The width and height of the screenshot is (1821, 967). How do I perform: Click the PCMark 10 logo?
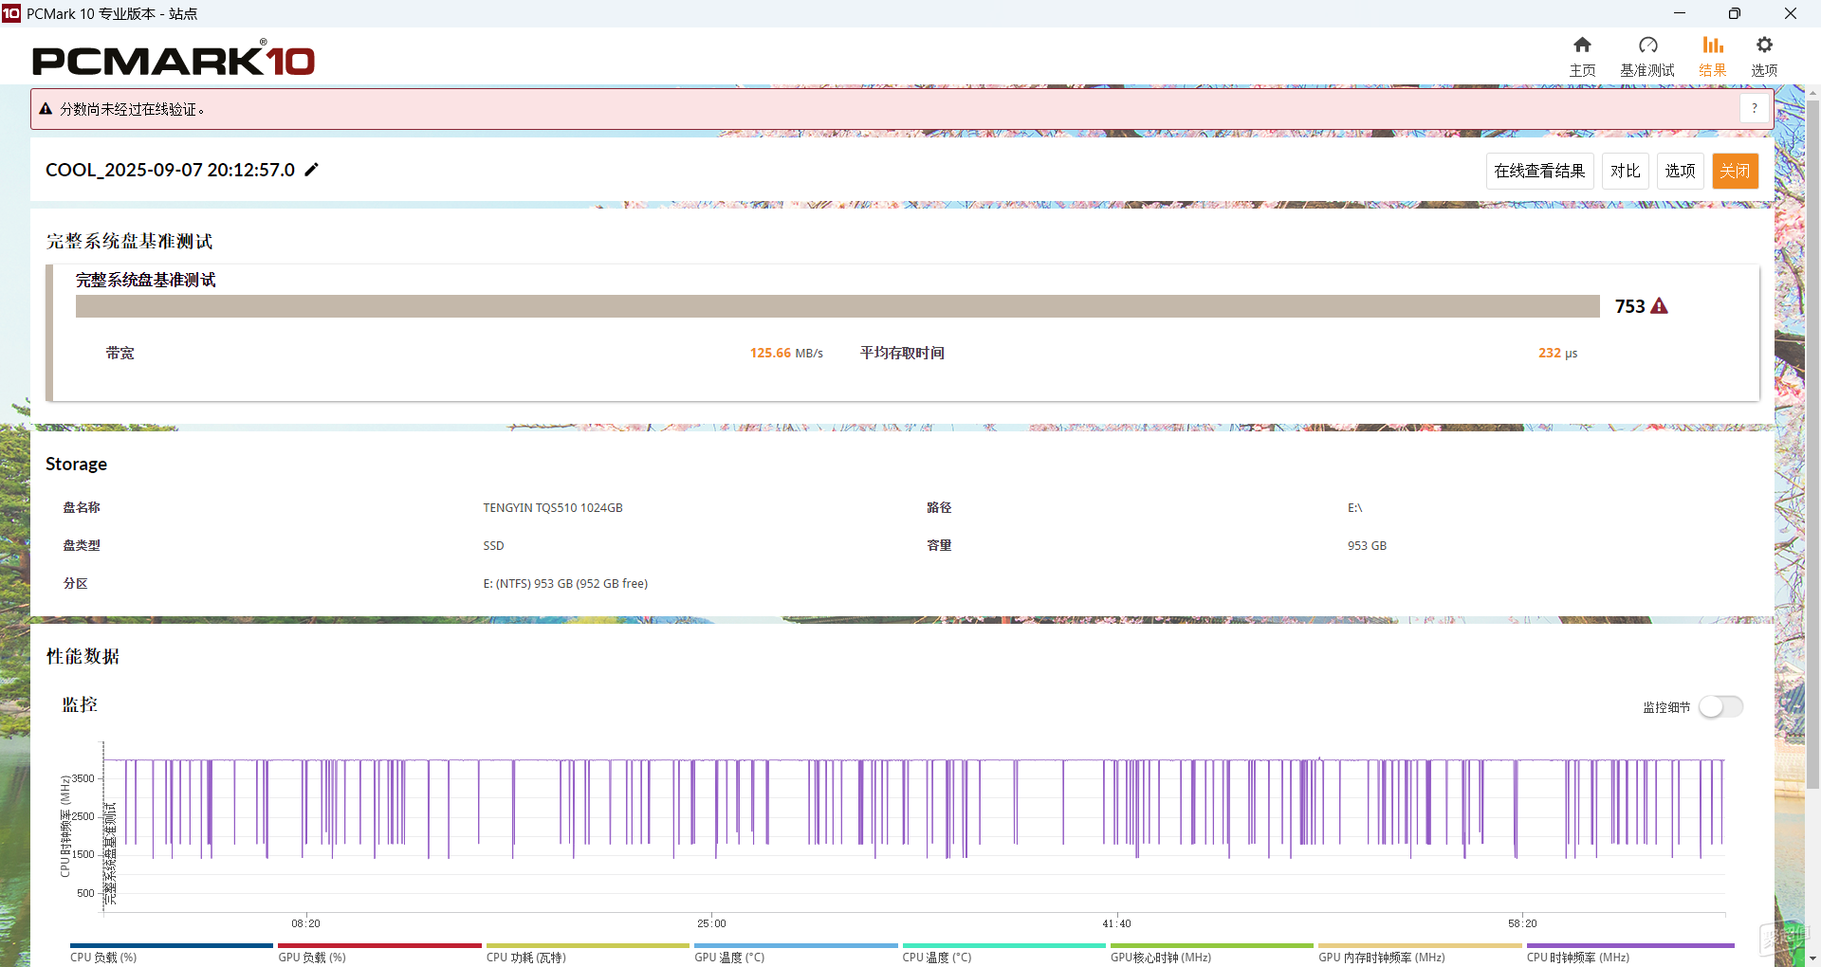pyautogui.click(x=174, y=60)
